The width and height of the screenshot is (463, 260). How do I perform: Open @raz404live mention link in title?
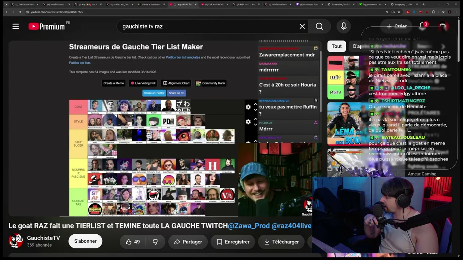292,226
